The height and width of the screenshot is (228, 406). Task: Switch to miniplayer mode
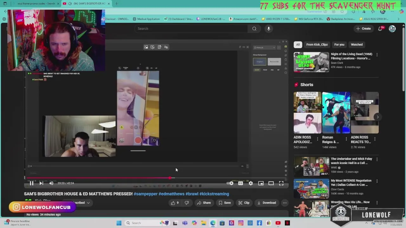tap(261, 183)
